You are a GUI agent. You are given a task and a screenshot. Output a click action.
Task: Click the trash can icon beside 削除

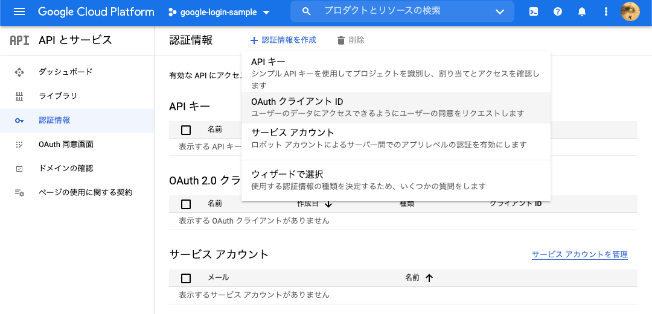(341, 40)
